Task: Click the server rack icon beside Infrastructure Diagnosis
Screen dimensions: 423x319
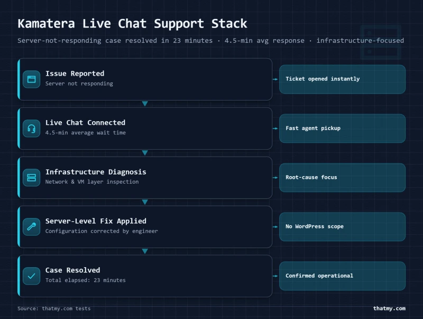Action: [32, 178]
